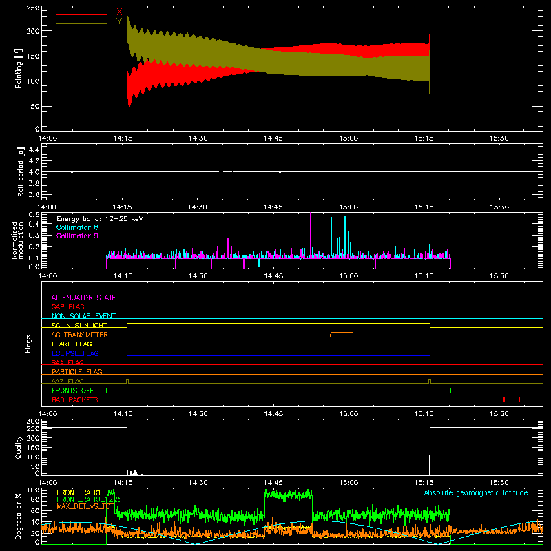Screen dimensions: 551x551
Task: Select the orange MAX_DET_VS_TOT legend entry
Action: 85,506
